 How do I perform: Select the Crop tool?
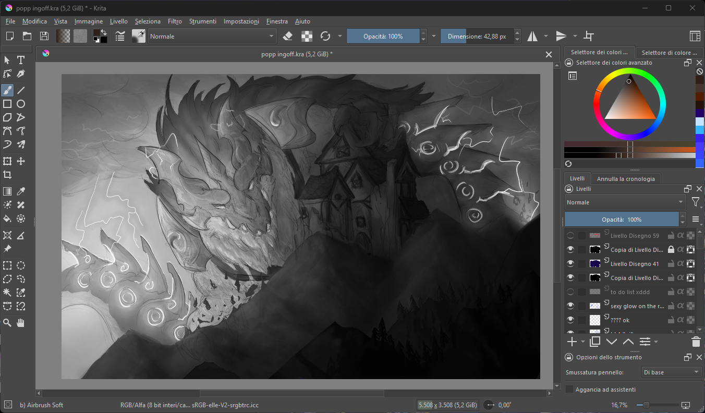point(7,175)
